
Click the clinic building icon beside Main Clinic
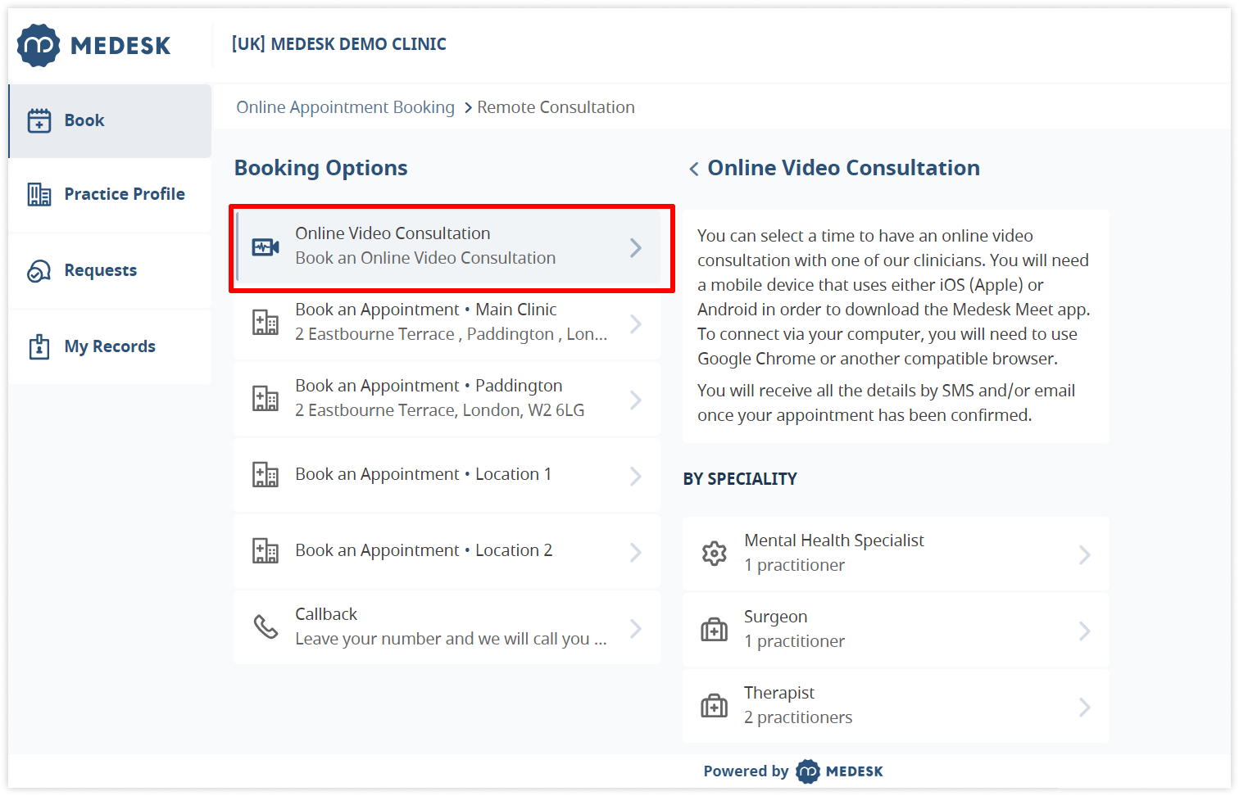(265, 323)
